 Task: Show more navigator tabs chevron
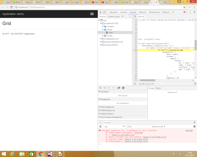[122, 16]
